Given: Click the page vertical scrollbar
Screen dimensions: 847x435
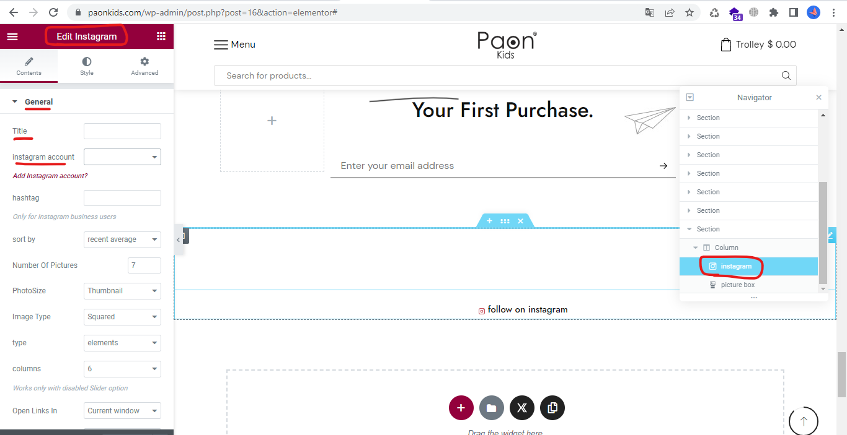Looking at the screenshot, I should [841, 374].
